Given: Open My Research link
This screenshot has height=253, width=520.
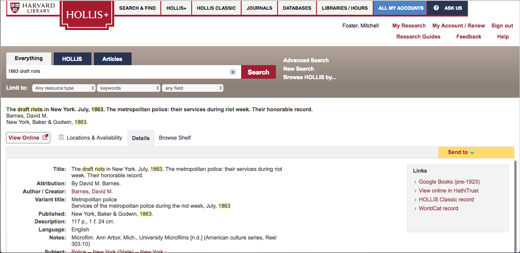Looking at the screenshot, I should 409,26.
